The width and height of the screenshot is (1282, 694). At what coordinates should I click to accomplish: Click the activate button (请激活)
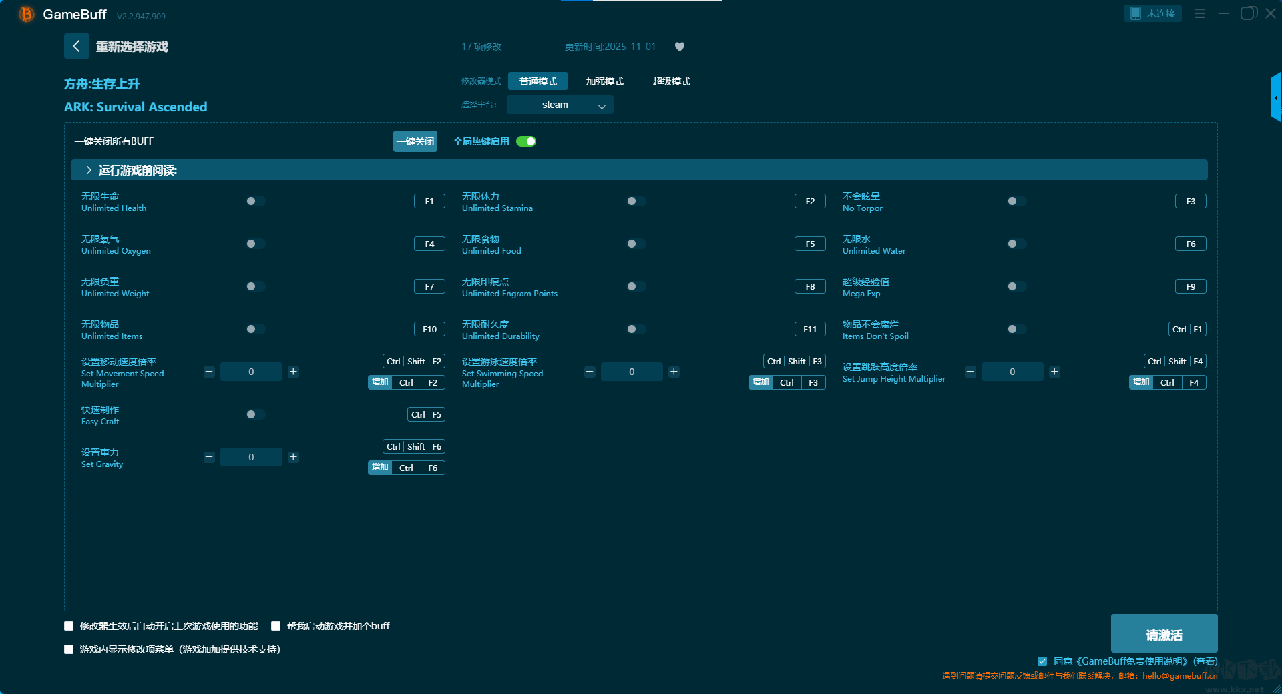(x=1163, y=634)
